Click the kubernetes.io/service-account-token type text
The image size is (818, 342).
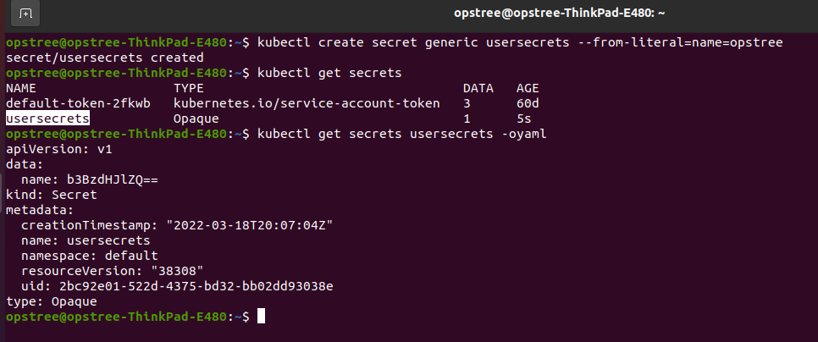point(307,103)
